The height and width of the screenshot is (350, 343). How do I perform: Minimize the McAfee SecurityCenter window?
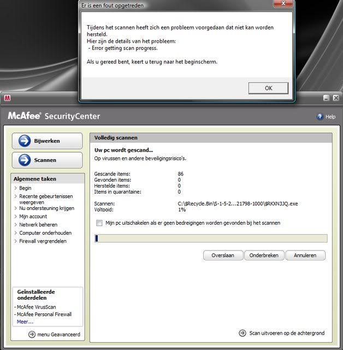click(326, 98)
